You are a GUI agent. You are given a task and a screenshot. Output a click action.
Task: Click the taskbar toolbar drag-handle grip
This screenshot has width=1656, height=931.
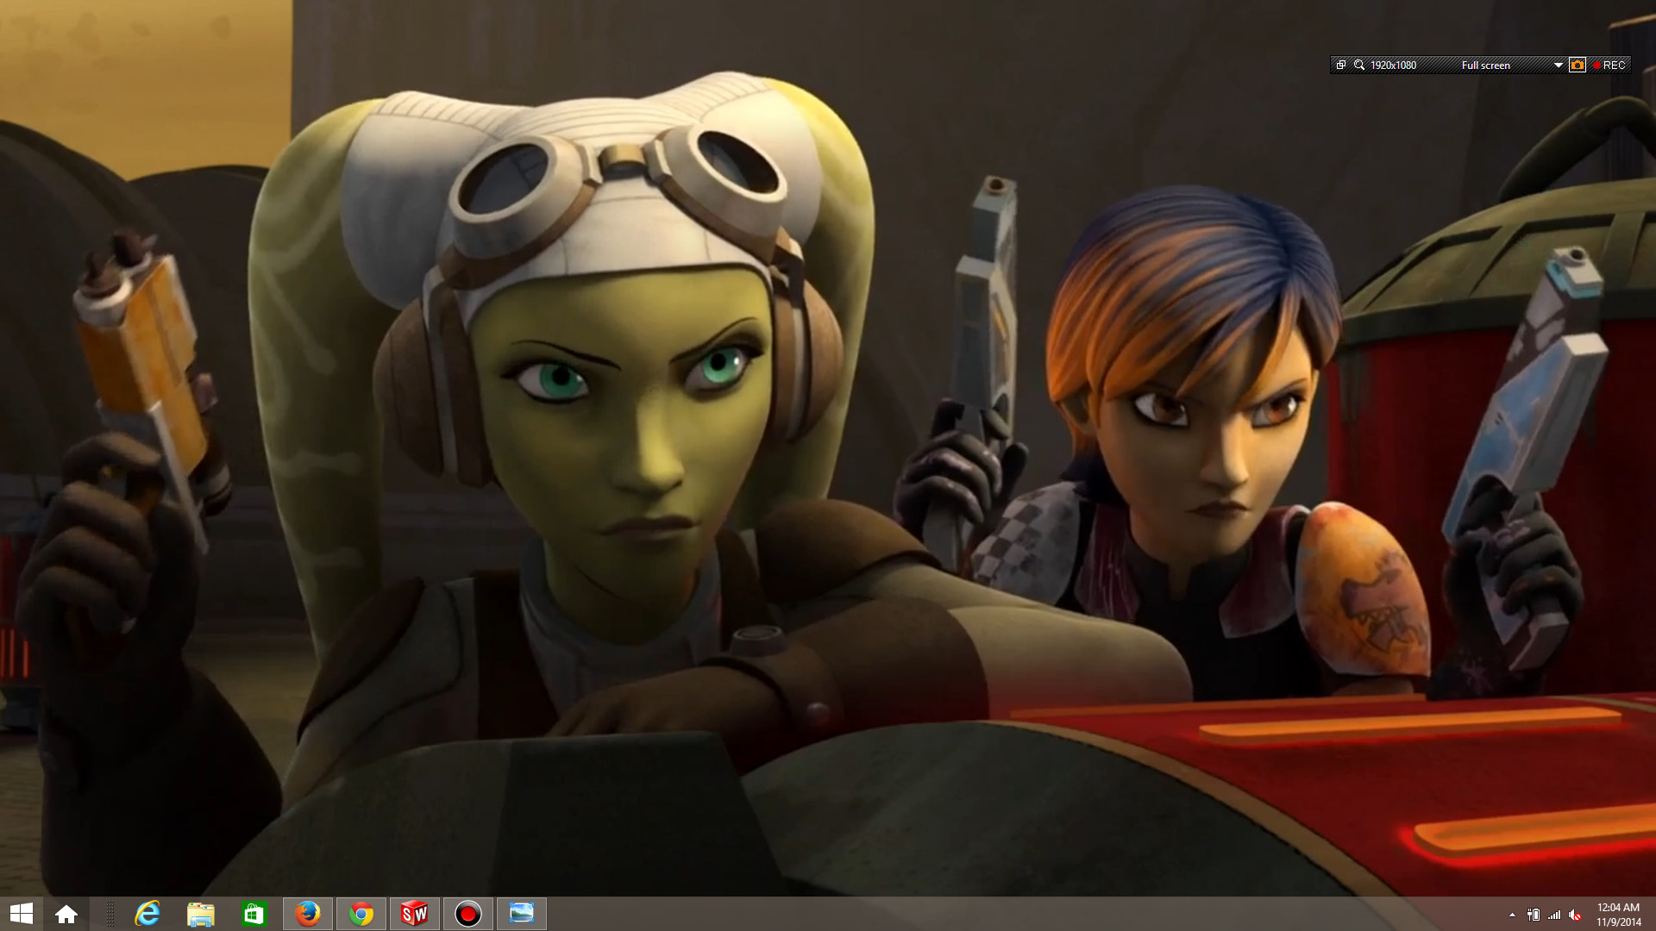110,914
